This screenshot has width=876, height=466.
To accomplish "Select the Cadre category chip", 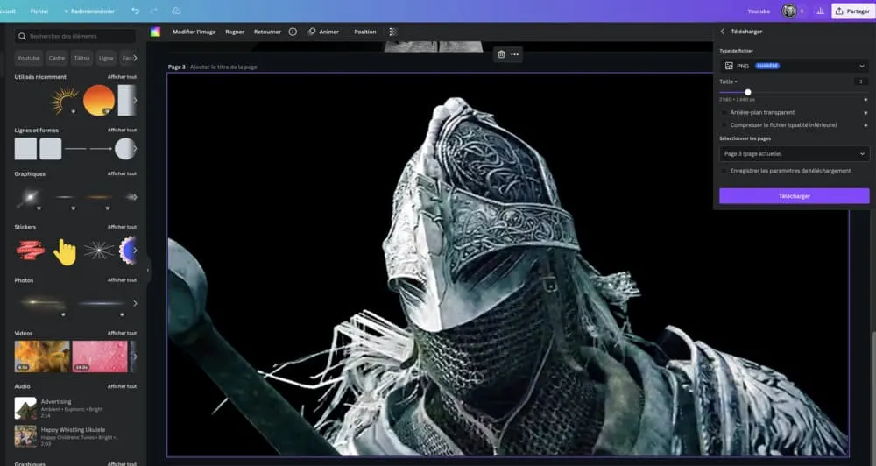I will [56, 58].
